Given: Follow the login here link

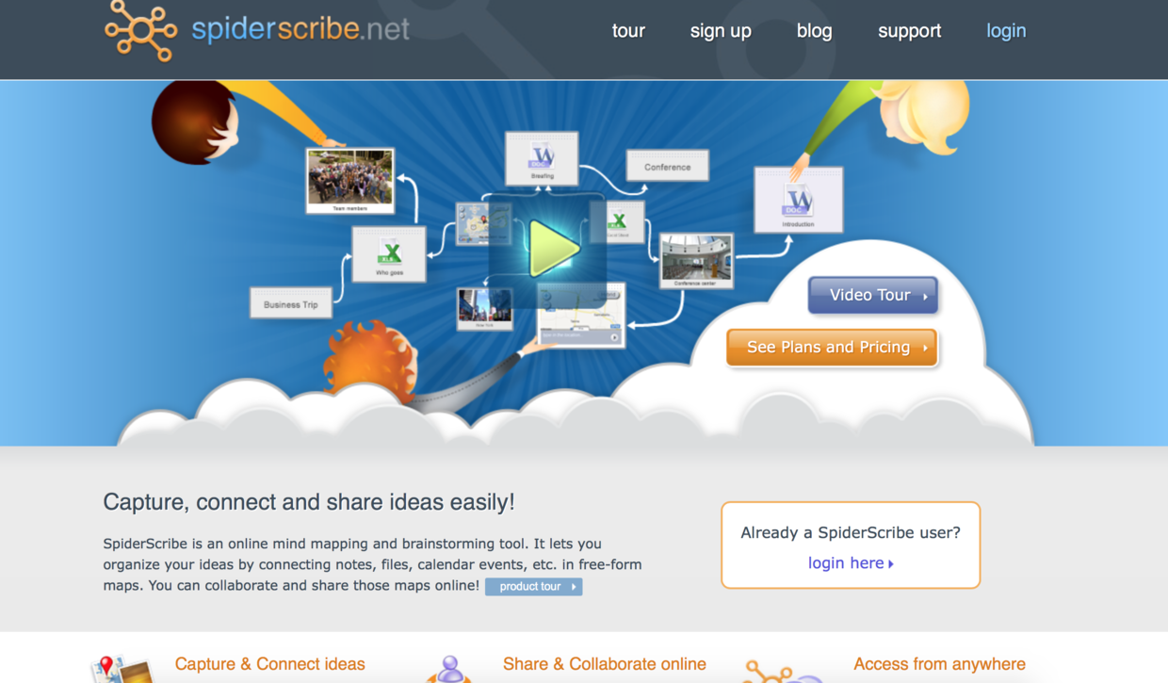Looking at the screenshot, I should 851,563.
